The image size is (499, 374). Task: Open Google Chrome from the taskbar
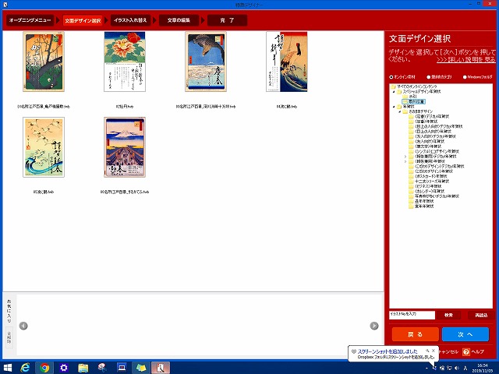coord(44,368)
